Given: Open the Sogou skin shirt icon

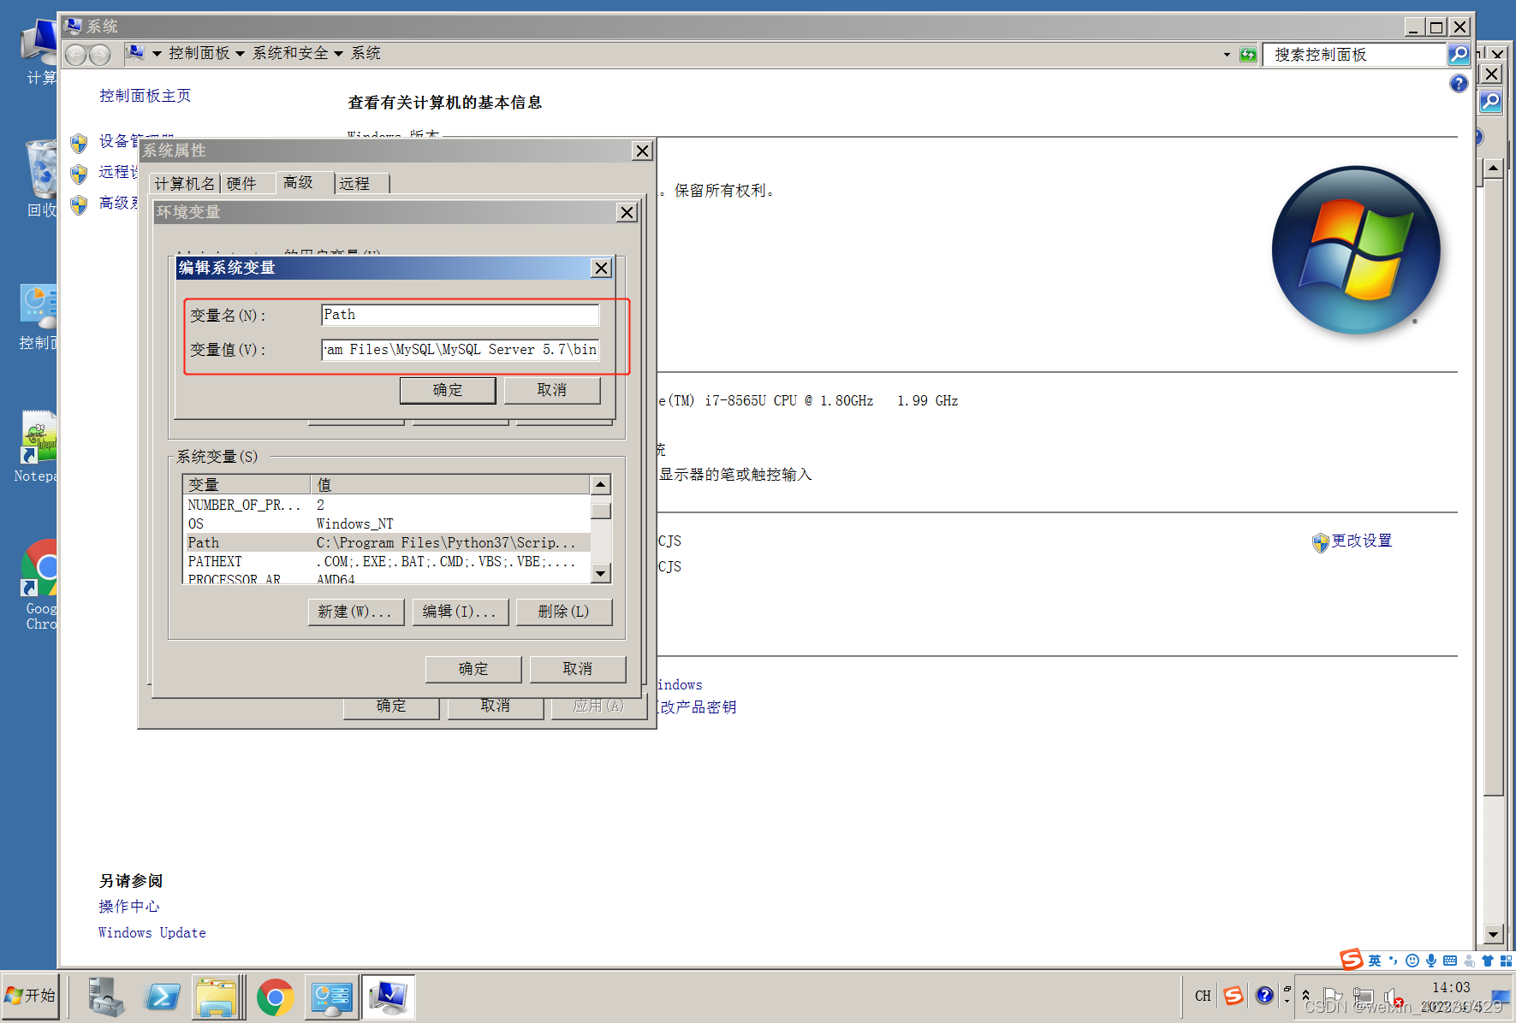Looking at the screenshot, I should (x=1488, y=961).
